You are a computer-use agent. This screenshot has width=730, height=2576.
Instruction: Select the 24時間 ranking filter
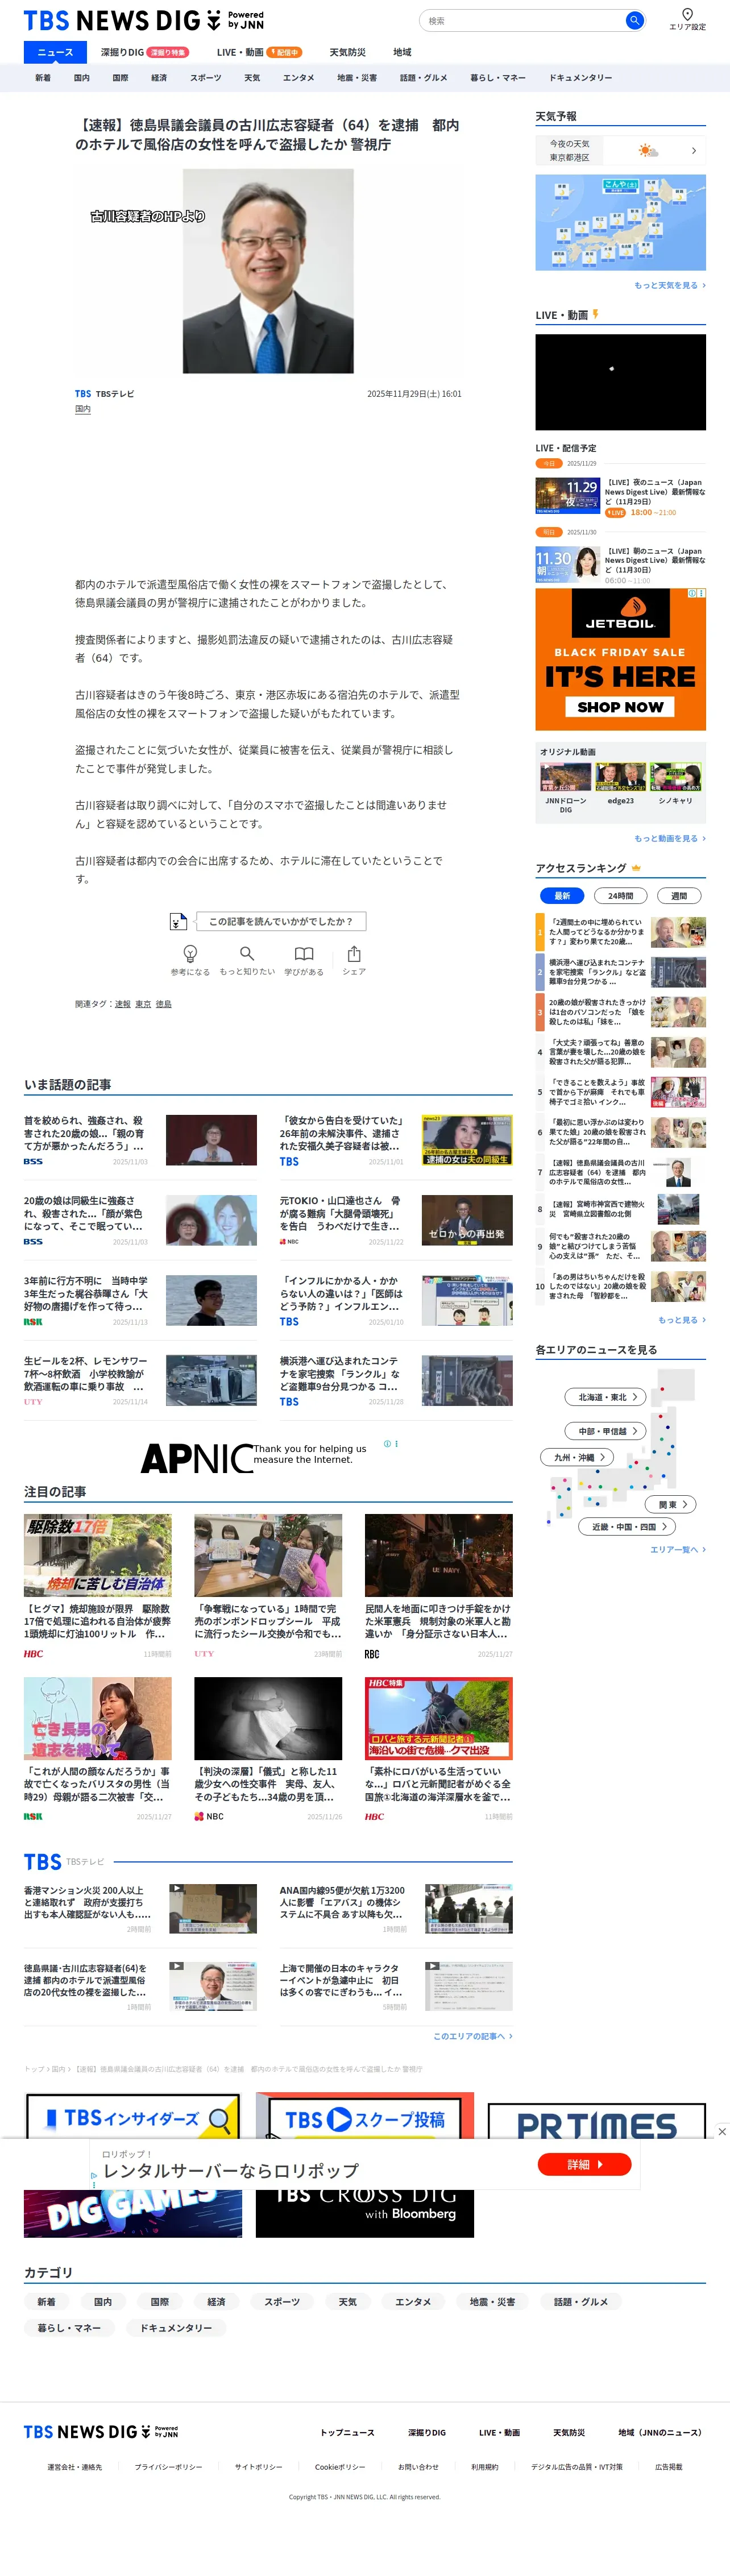[x=620, y=896]
